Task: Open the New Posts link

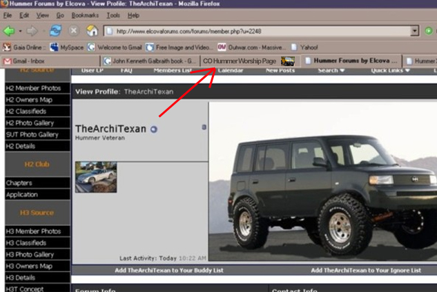Action: click(280, 71)
